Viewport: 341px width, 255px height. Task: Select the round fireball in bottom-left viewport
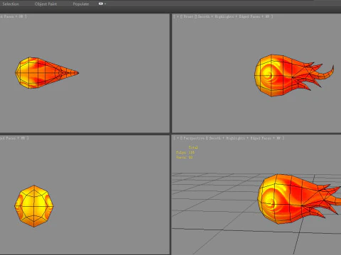tap(34, 206)
